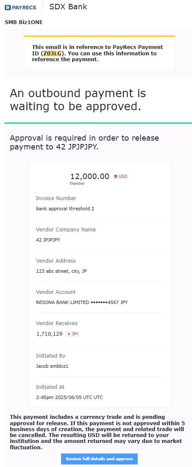192x467 pixels.
Task: Click the vendor address 123 abc street
Action: (x=61, y=271)
